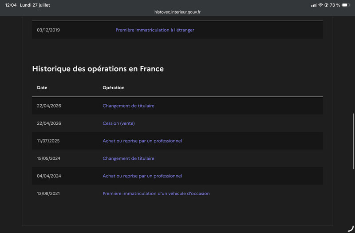The width and height of the screenshot is (355, 233).
Task: Open the 'Cession (vente)' operation link
Action: click(x=118, y=123)
